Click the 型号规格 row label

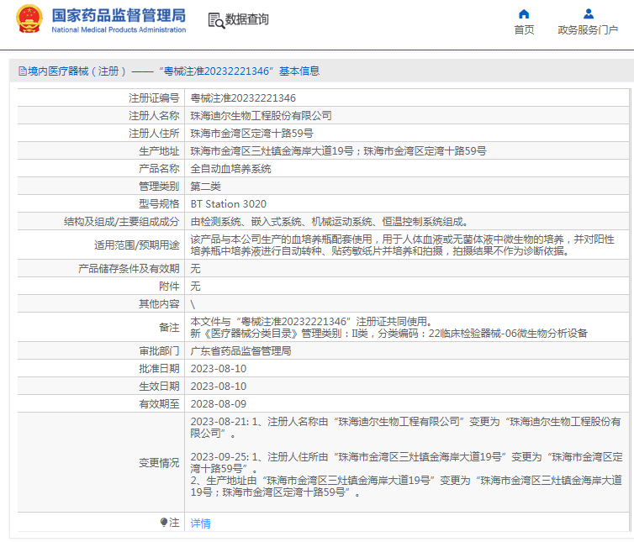tap(159, 204)
